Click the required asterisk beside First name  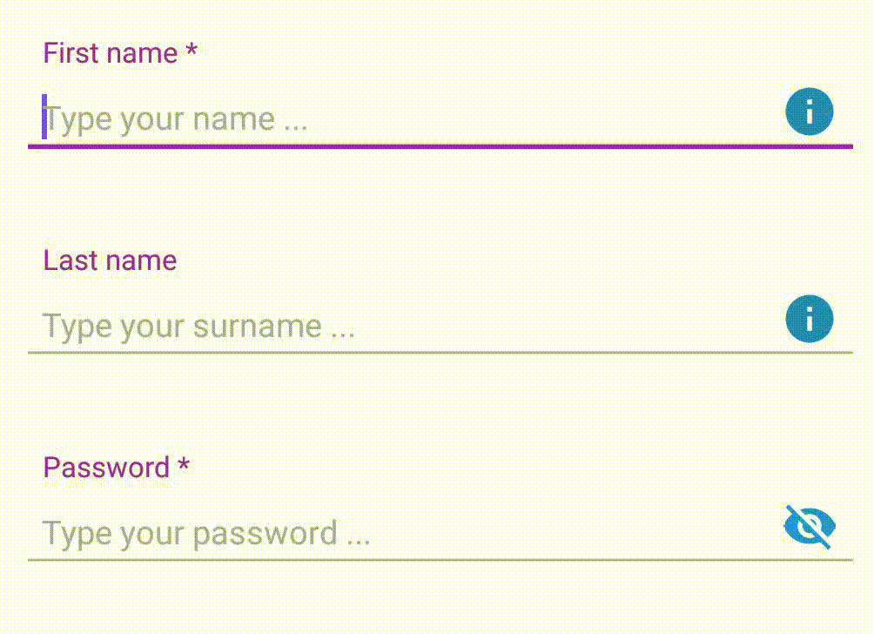click(192, 51)
